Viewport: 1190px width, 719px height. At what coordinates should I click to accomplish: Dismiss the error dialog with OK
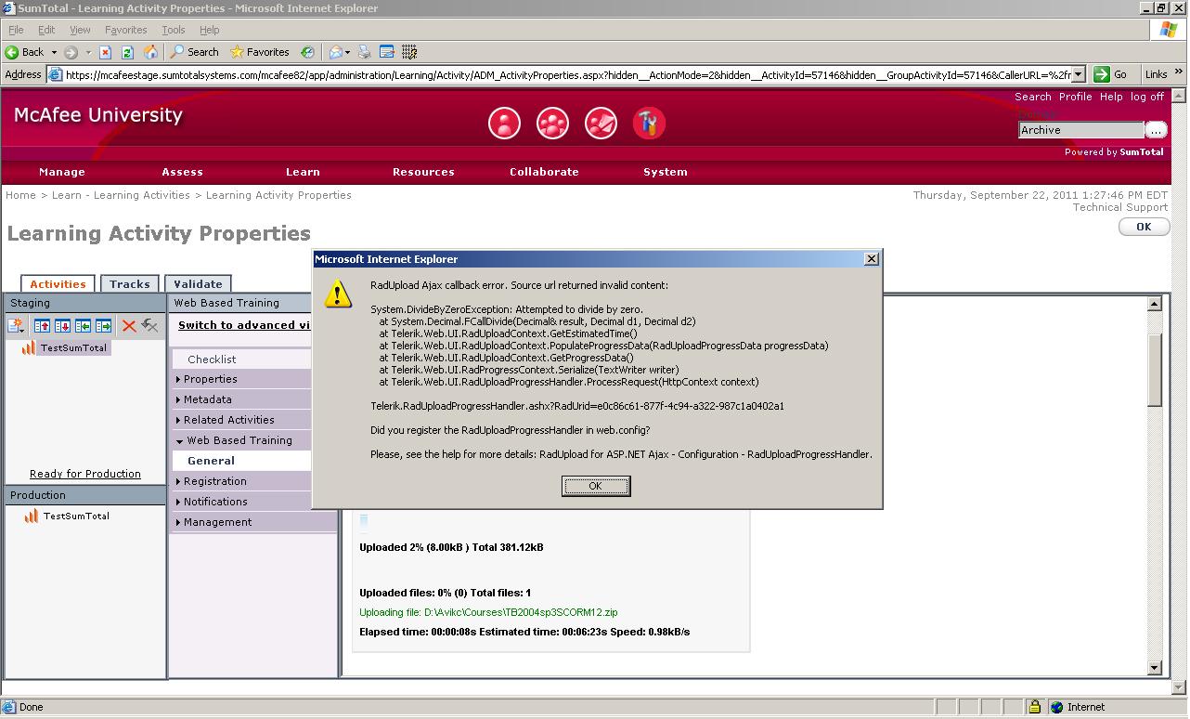(596, 486)
